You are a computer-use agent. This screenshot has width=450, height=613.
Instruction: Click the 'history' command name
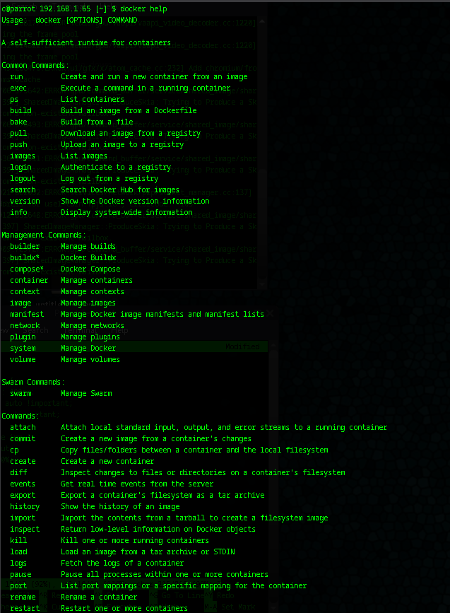click(25, 506)
